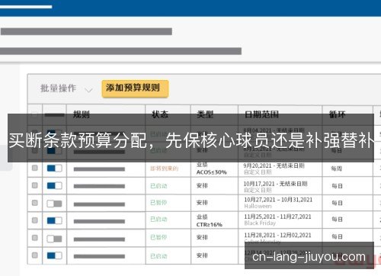
Task: Select the Black Friday rule's checkbox
Action: click(x=35, y=220)
